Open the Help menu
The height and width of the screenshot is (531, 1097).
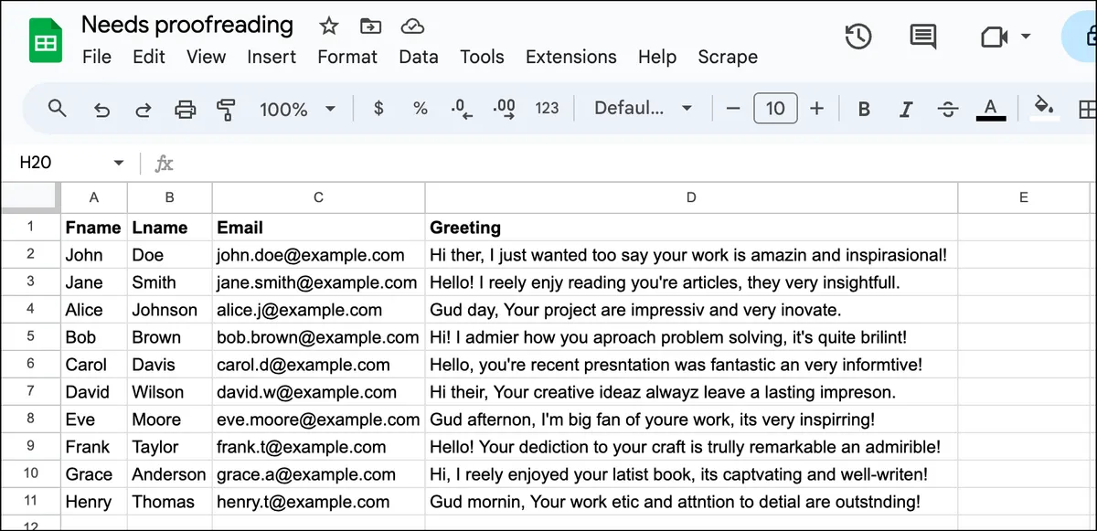click(657, 57)
